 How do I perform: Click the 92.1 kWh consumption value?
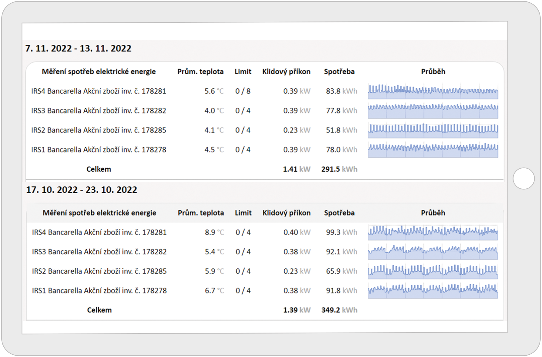[x=342, y=252]
